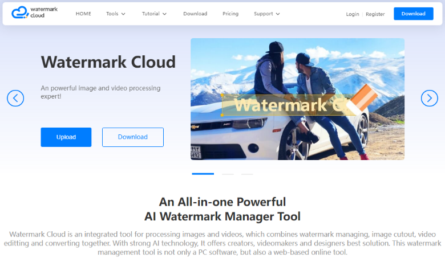Open the Download page in navbar
Screen dimensions: 445x262
pyautogui.click(x=195, y=14)
